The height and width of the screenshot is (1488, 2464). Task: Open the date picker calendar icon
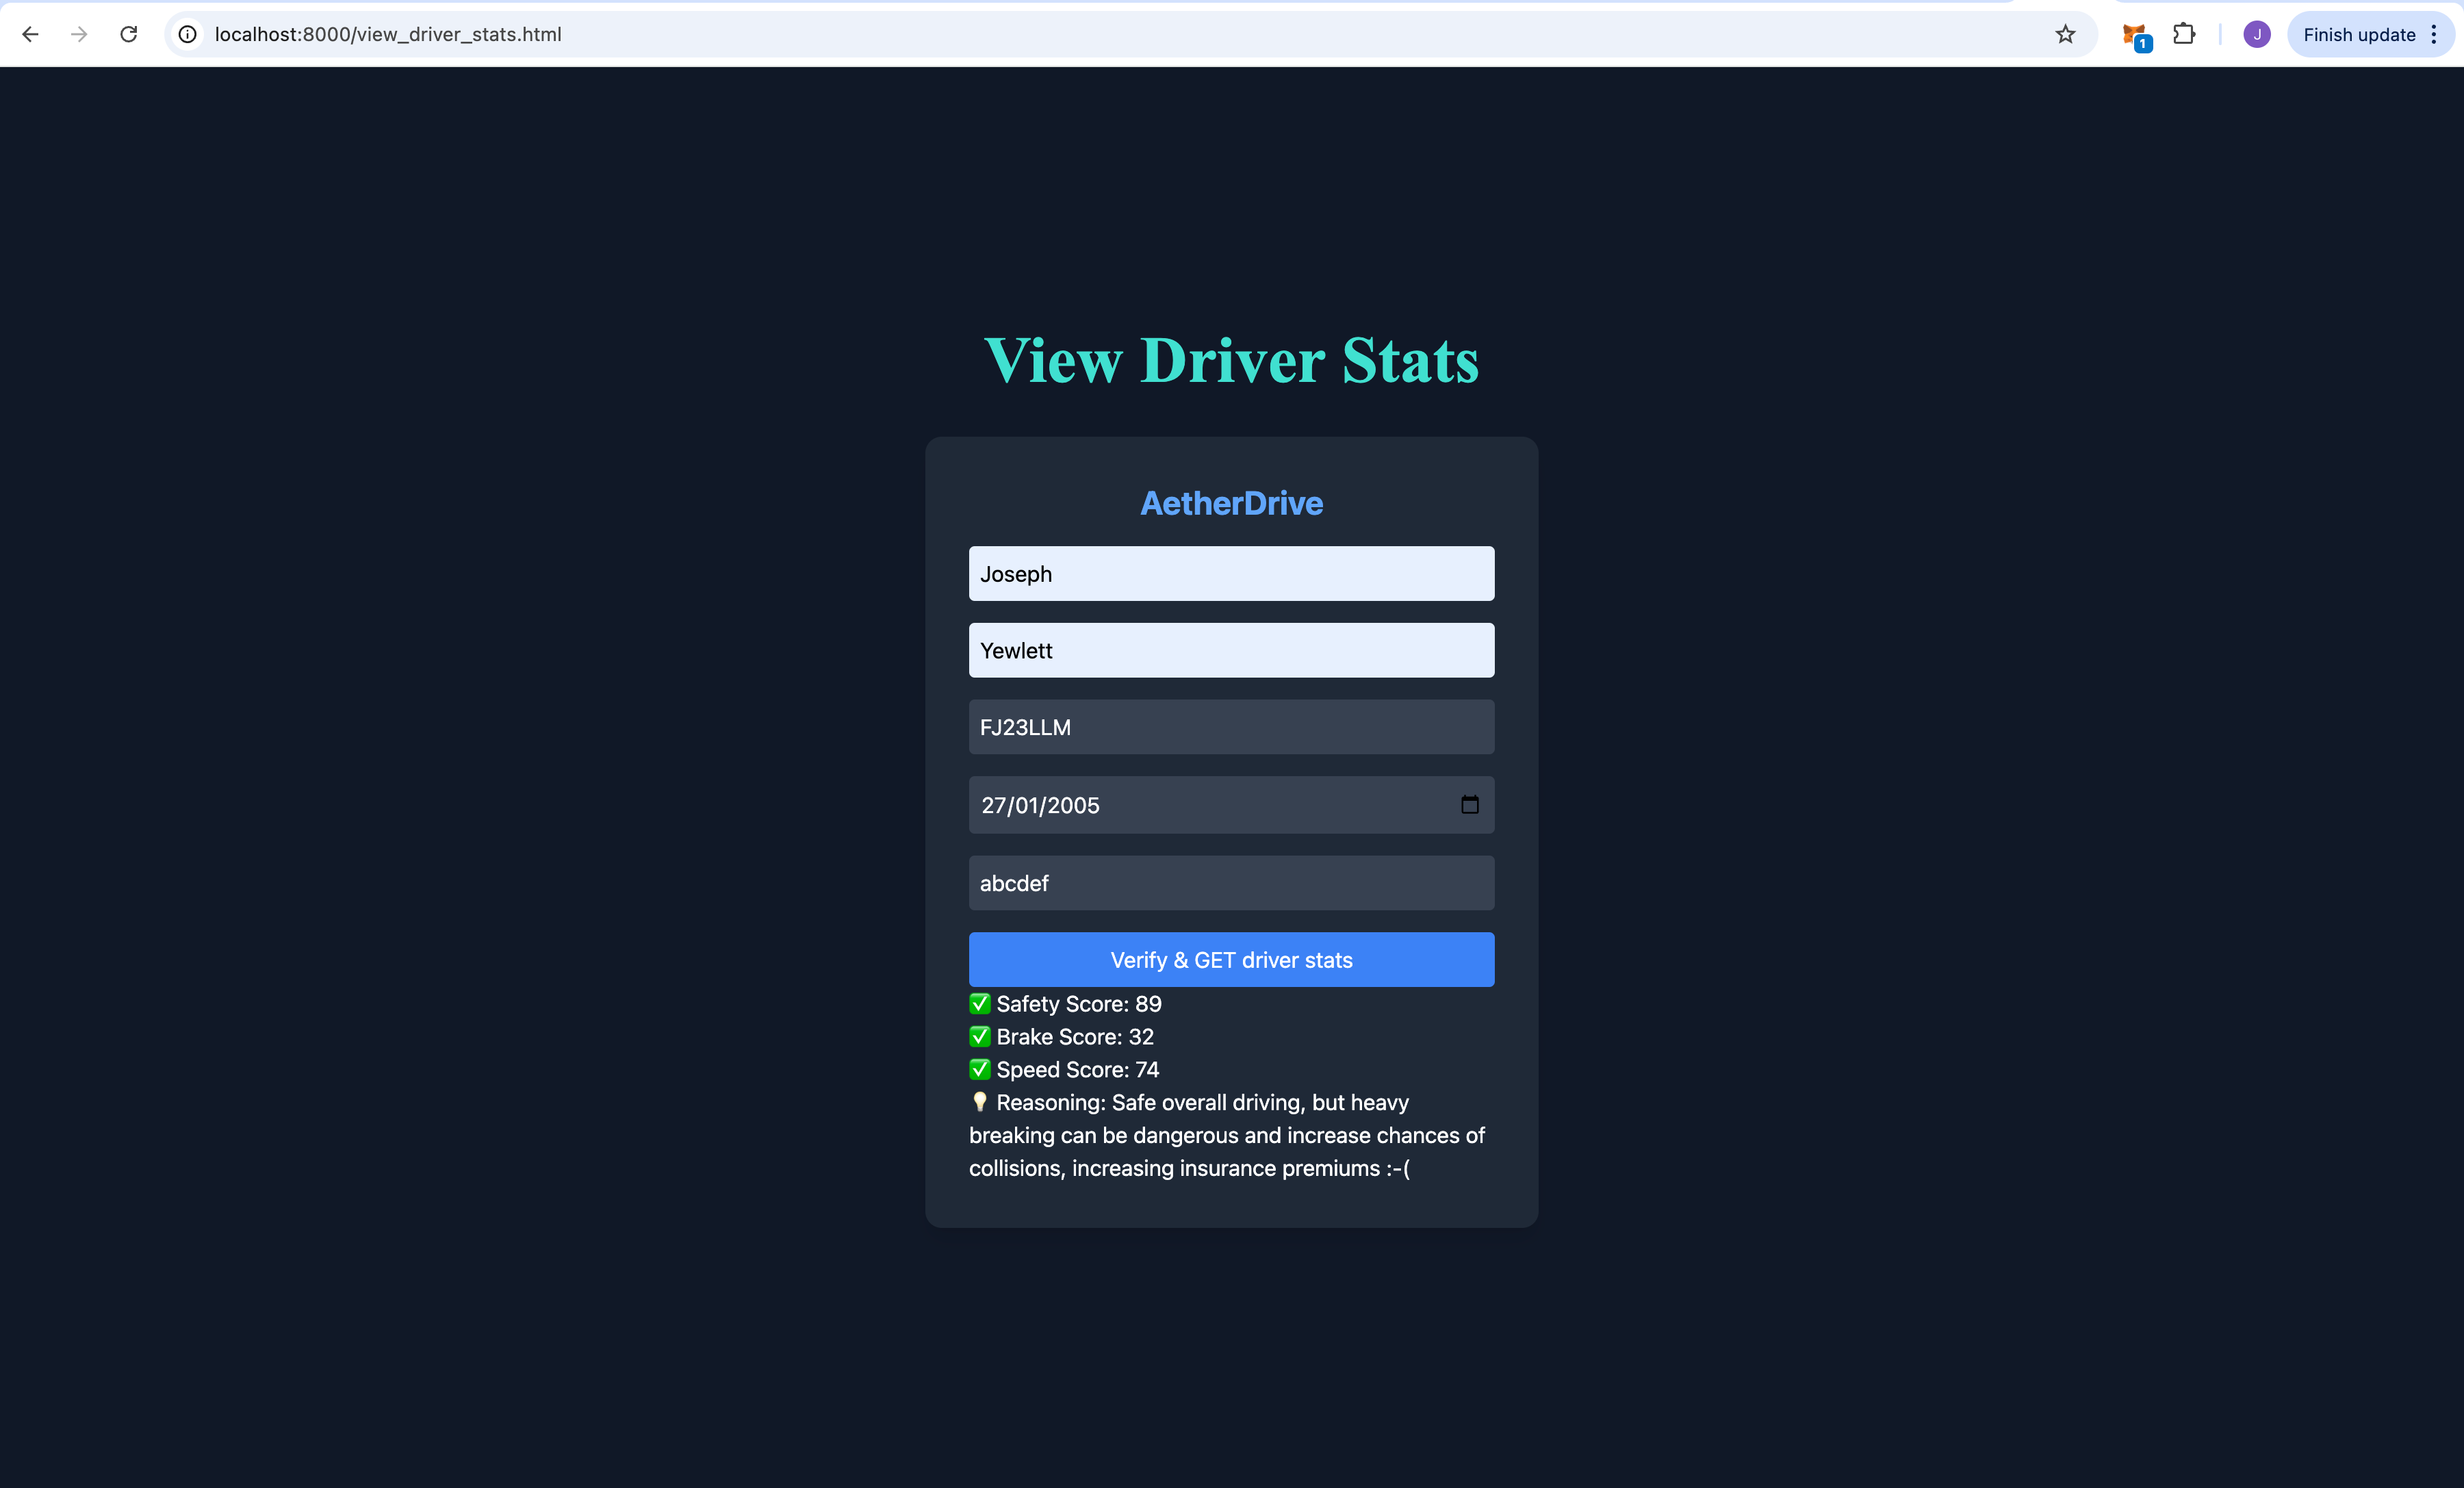point(1469,804)
